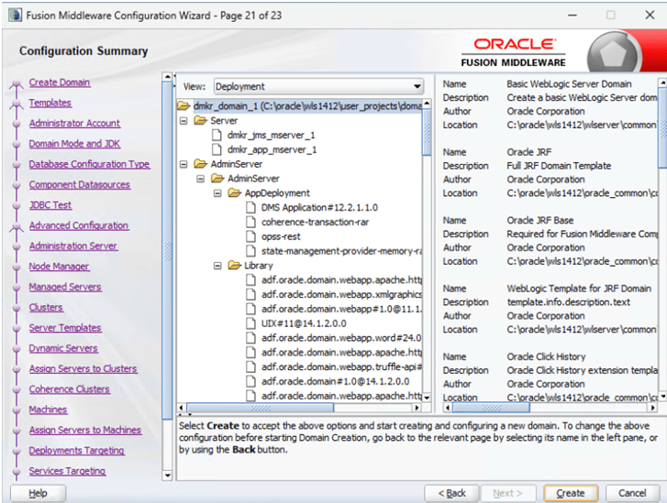Viewport: 667px width, 503px height.
Task: Jump to Administration Server step
Action: point(73,246)
